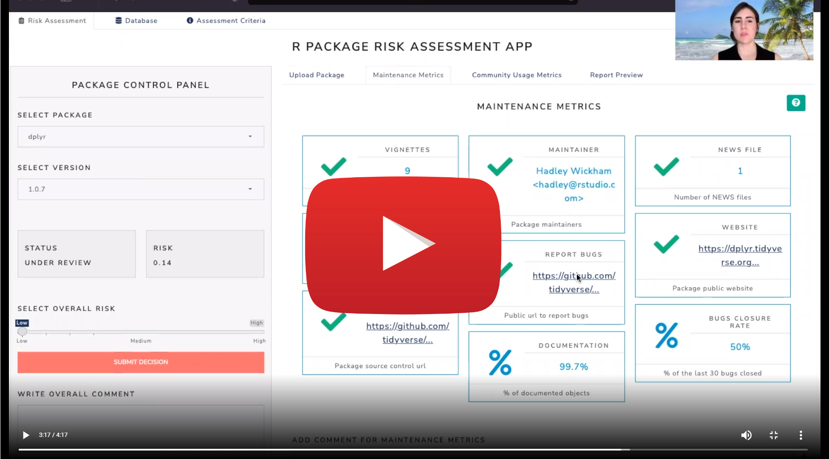This screenshot has height=459, width=829.
Task: Click the News File count value 1
Action: point(740,171)
